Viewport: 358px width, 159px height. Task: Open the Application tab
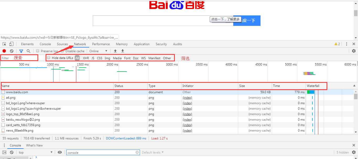142,44
